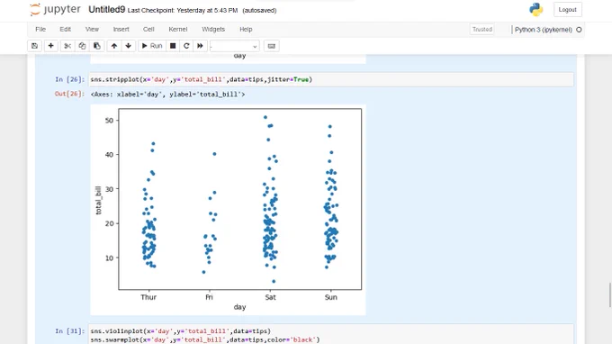The width and height of the screenshot is (612, 344).
Task: Click the kernel idle indicator circle
Action: (x=579, y=30)
